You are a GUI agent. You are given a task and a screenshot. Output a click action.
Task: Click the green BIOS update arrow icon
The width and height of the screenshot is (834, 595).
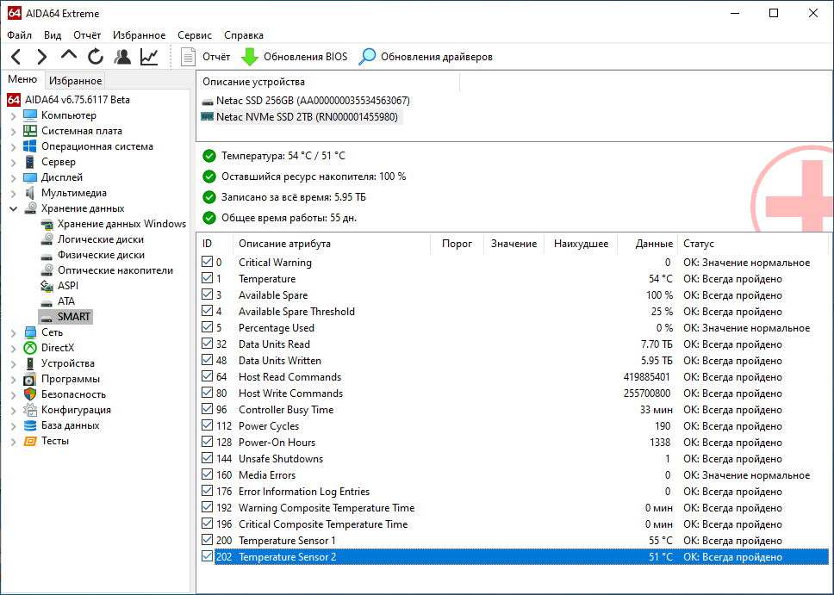[x=250, y=57]
